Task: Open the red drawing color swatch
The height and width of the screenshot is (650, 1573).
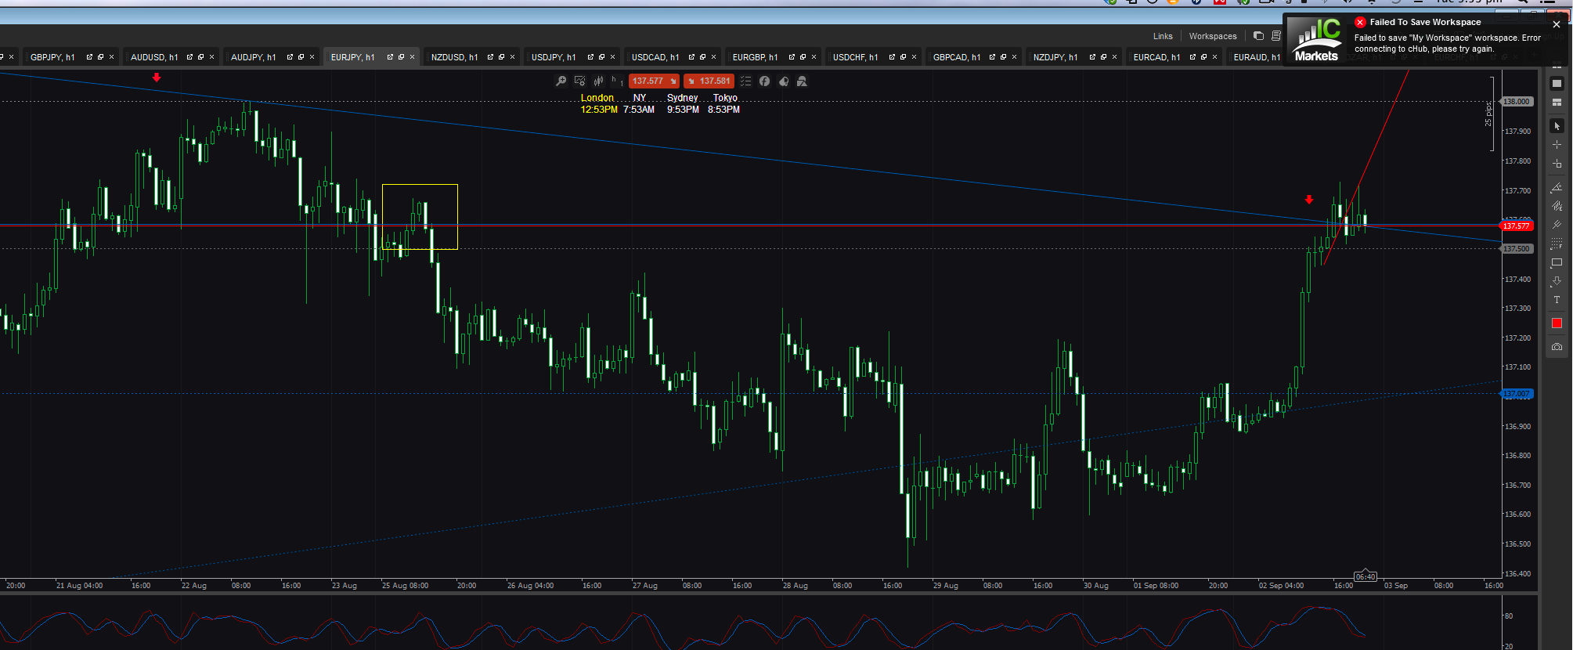Action: (1557, 323)
